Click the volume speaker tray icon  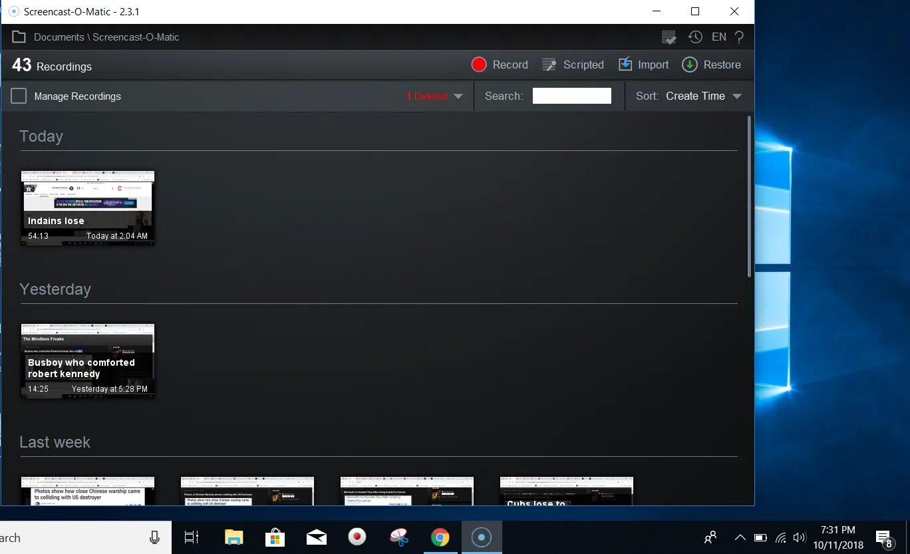pyautogui.click(x=800, y=537)
